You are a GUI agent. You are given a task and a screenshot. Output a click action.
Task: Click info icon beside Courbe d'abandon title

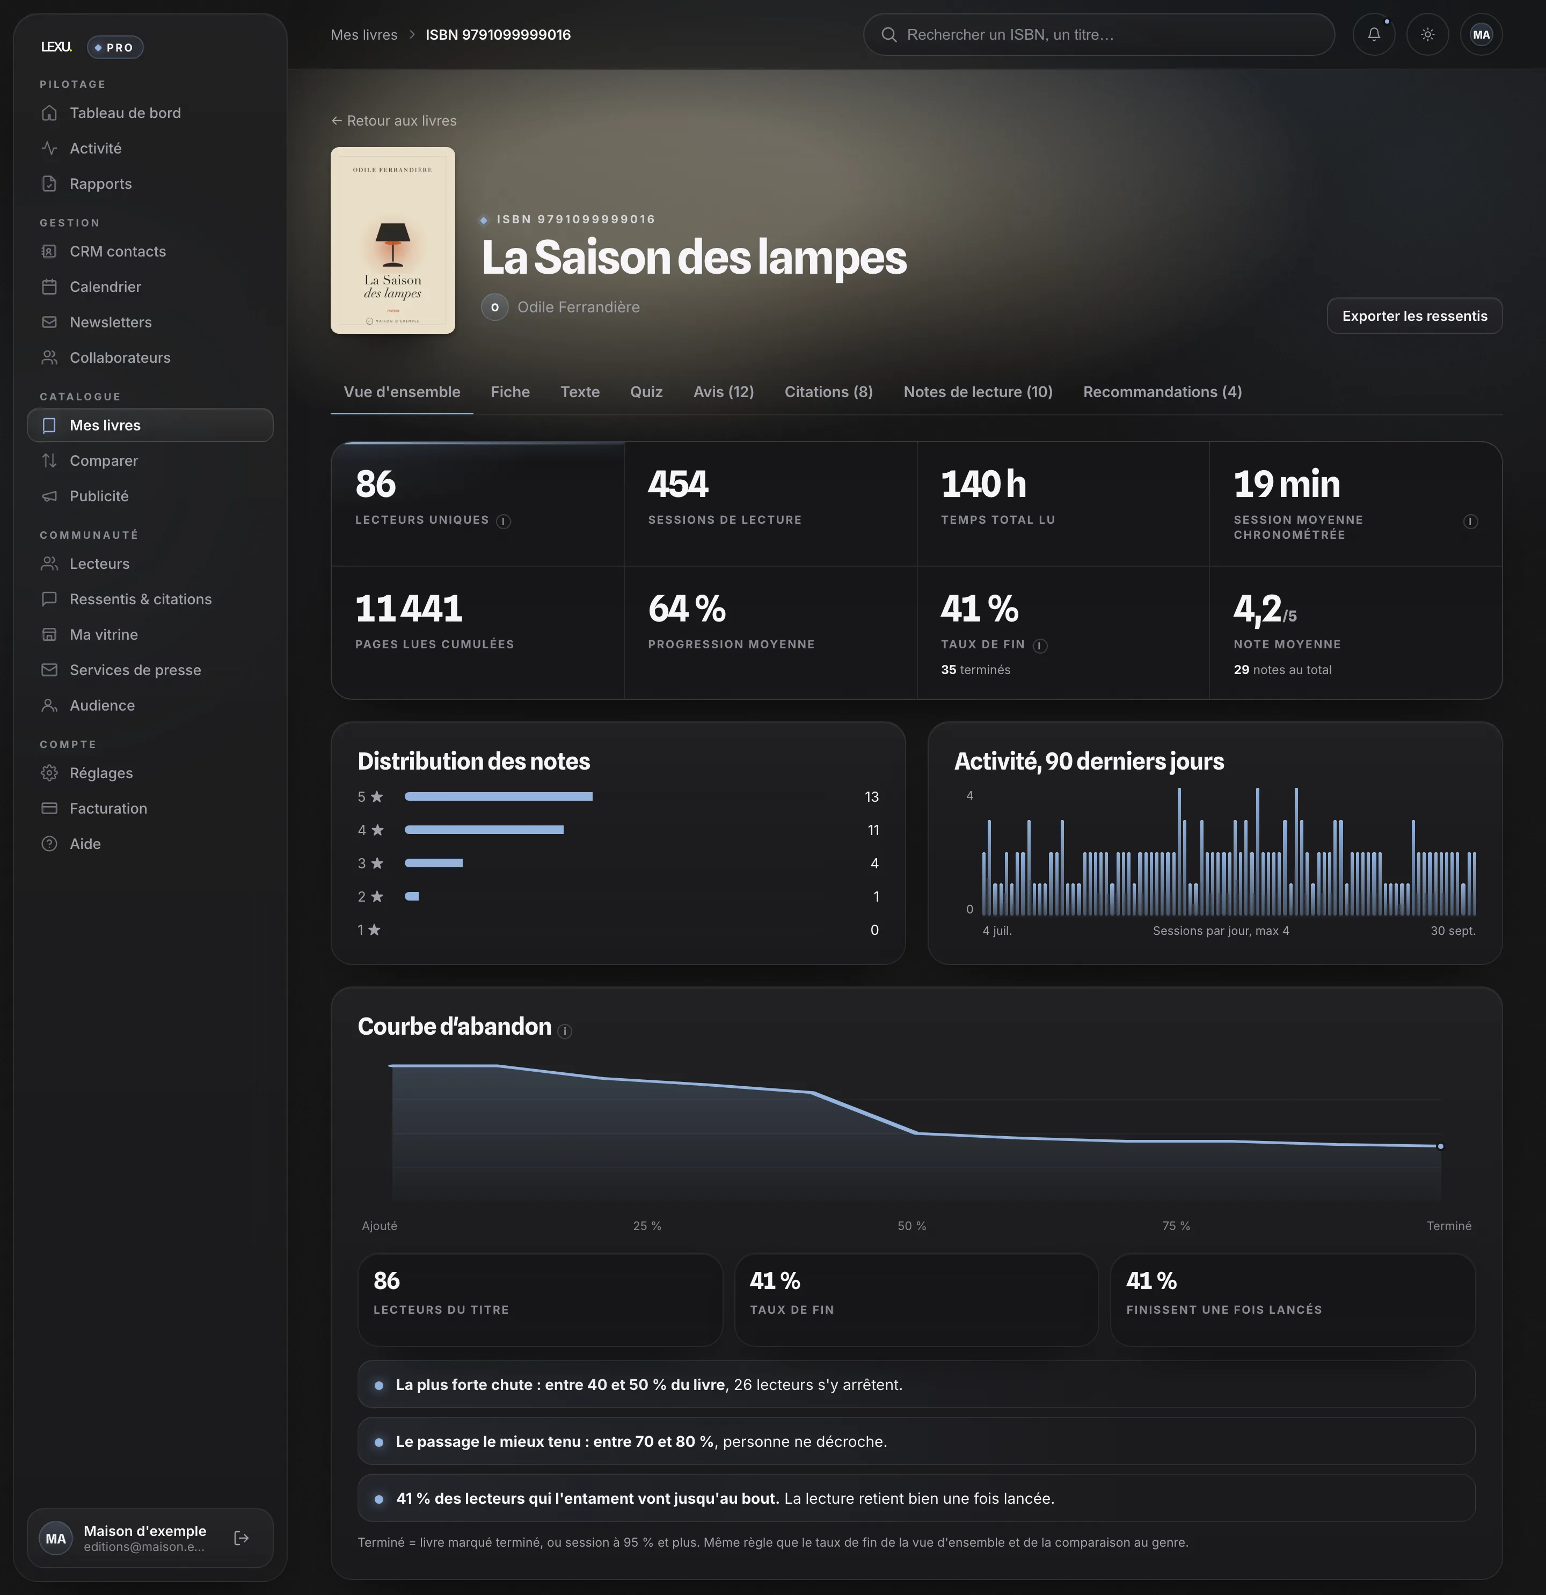565,1031
